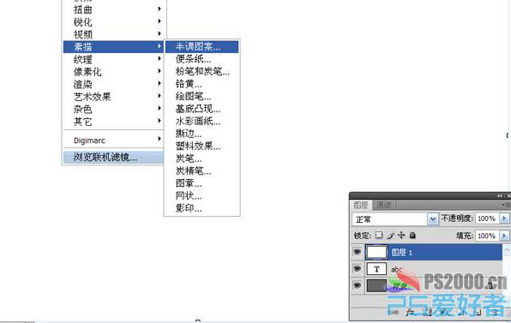The width and height of the screenshot is (511, 323).
Task: Choose 撕边... sketch filter
Action: 202,133
